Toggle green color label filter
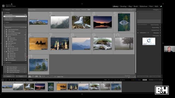 click(135, 80)
